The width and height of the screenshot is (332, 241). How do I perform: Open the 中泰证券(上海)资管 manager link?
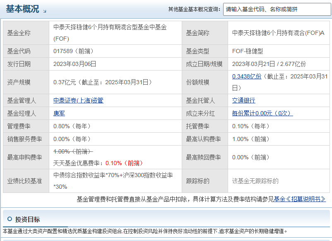(78, 100)
